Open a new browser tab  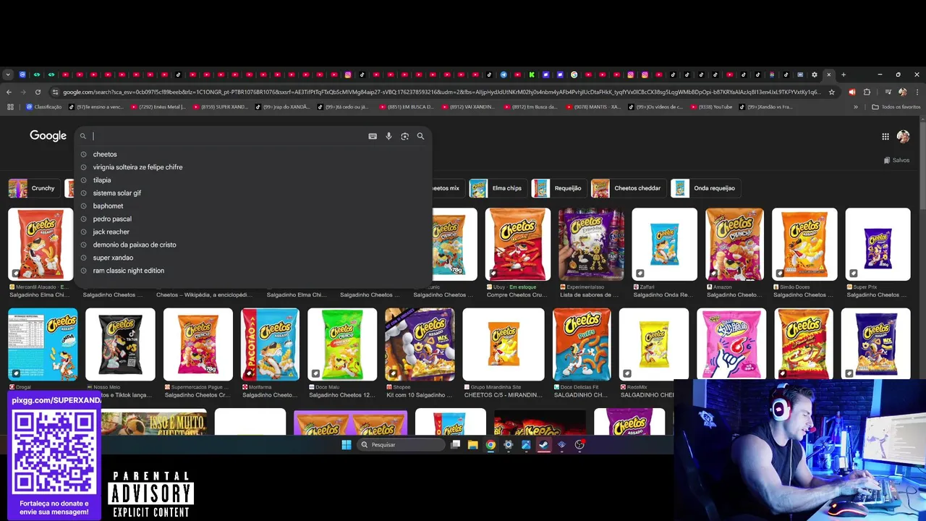(x=844, y=75)
